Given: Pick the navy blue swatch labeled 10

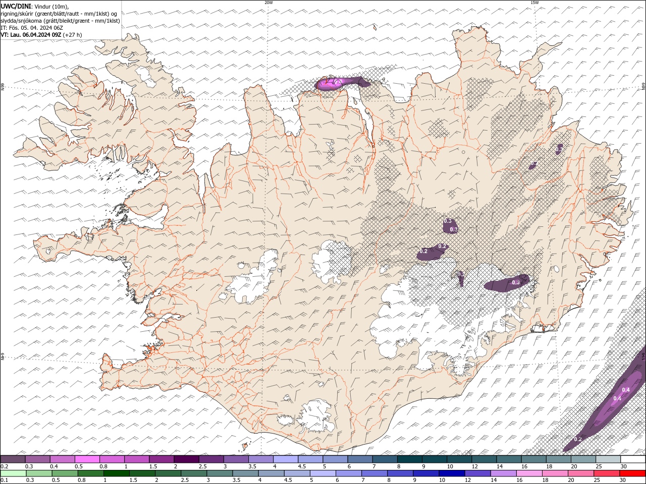Looking at the screenshot, I should point(452,473).
